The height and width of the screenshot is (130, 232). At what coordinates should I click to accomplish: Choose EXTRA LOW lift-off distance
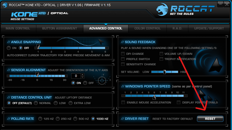coord(70,103)
